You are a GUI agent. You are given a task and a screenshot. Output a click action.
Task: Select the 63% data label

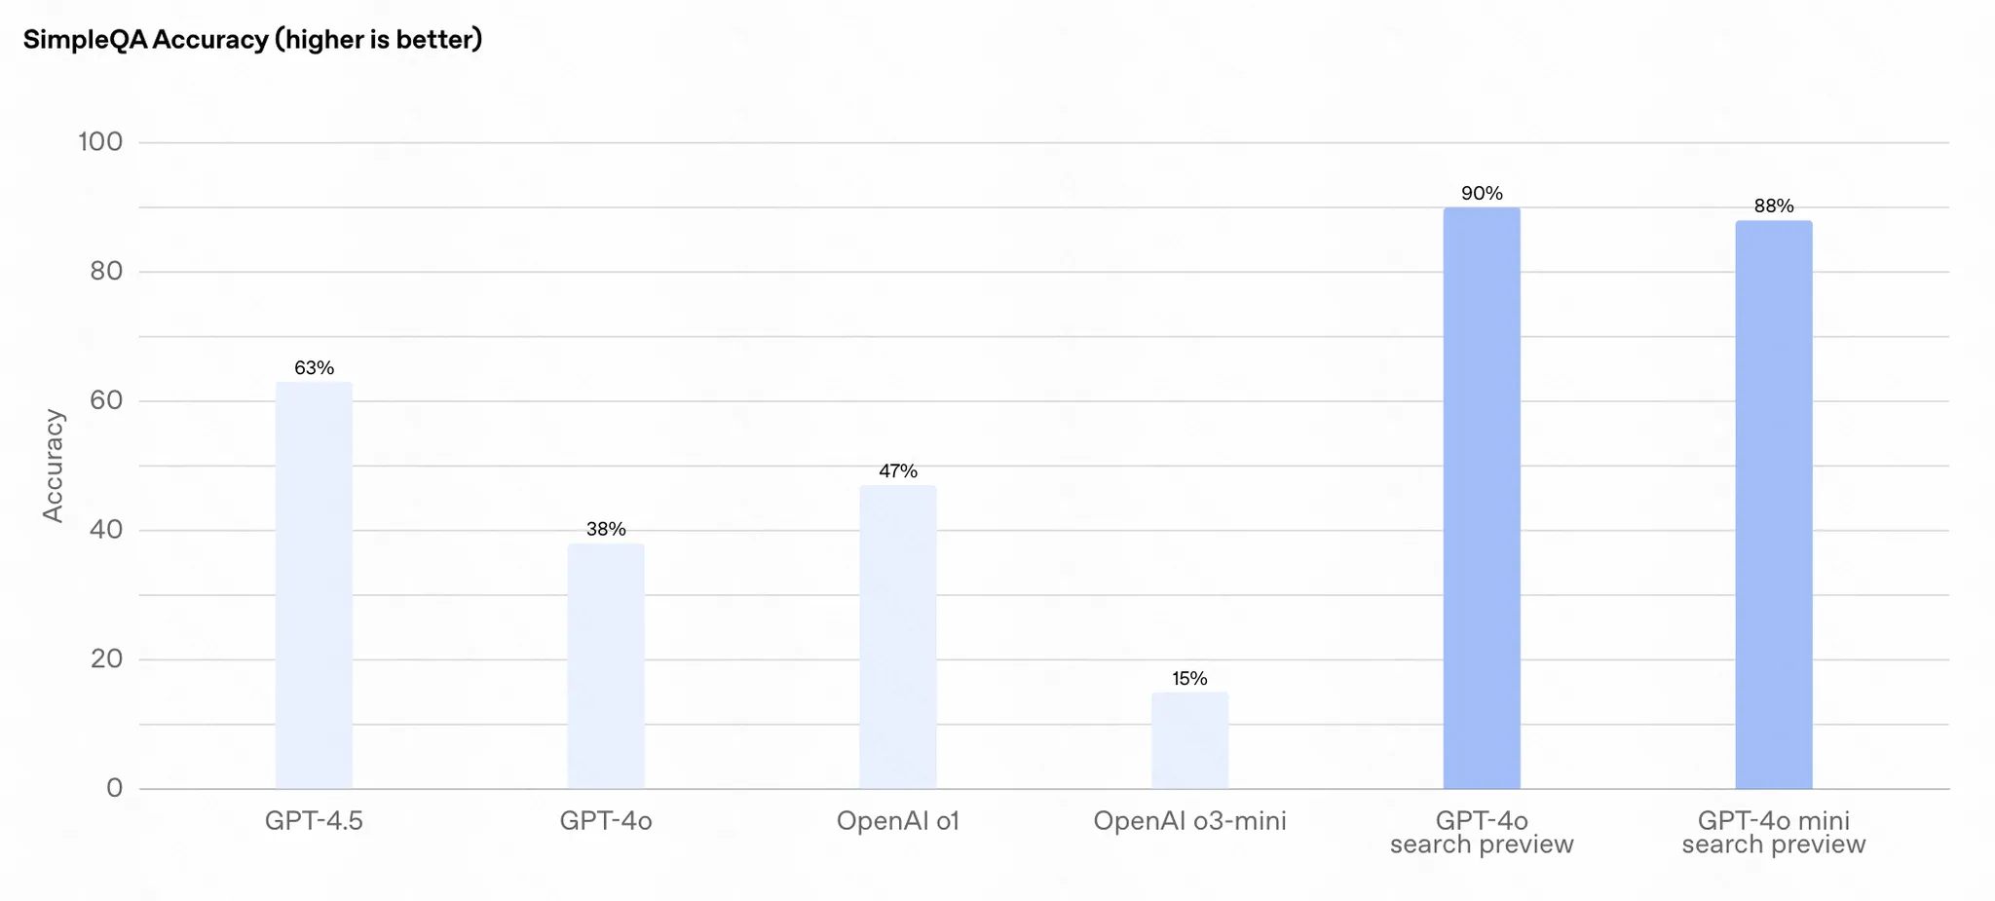click(x=314, y=367)
